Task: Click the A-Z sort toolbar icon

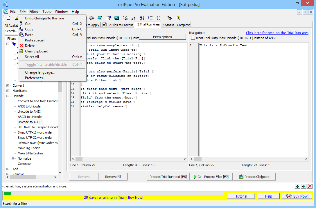Action: (142, 18)
